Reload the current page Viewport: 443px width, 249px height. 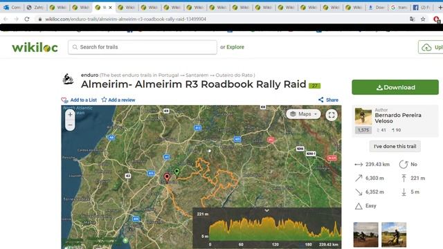coord(27,19)
